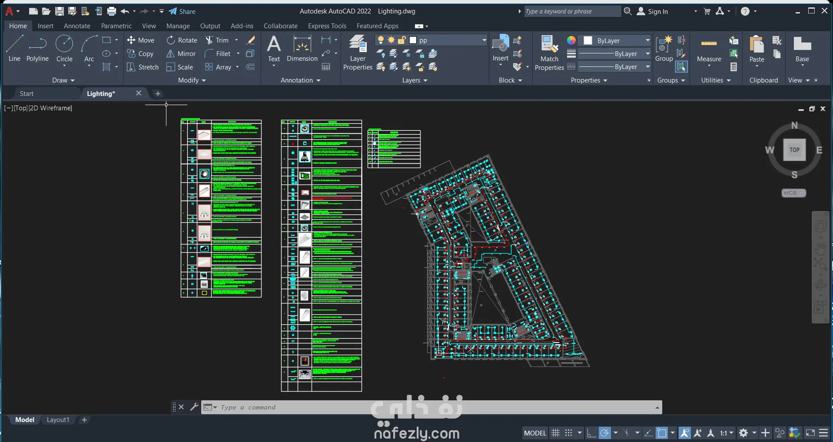The height and width of the screenshot is (442, 833).
Task: Select the Measure utility
Action: [709, 50]
